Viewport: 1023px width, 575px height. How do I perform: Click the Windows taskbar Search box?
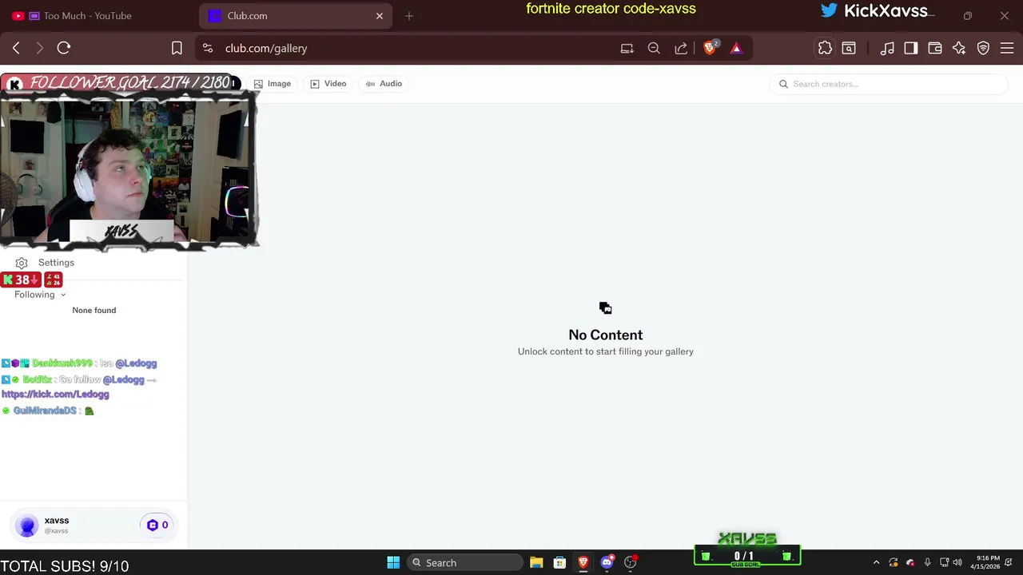(x=464, y=562)
